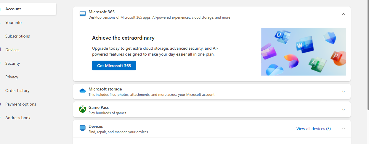The height and width of the screenshot is (144, 369).
Task: Select Account in the sidebar
Action: click(x=28, y=9)
